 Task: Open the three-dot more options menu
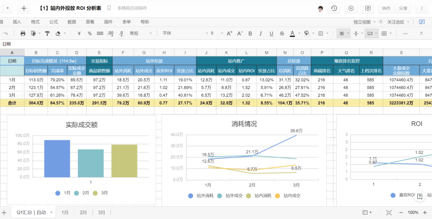[x=422, y=8]
